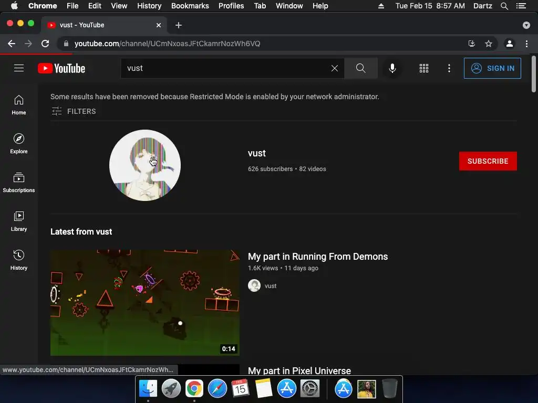538x403 pixels.
Task: Open System Preferences from the Dock
Action: click(310, 389)
